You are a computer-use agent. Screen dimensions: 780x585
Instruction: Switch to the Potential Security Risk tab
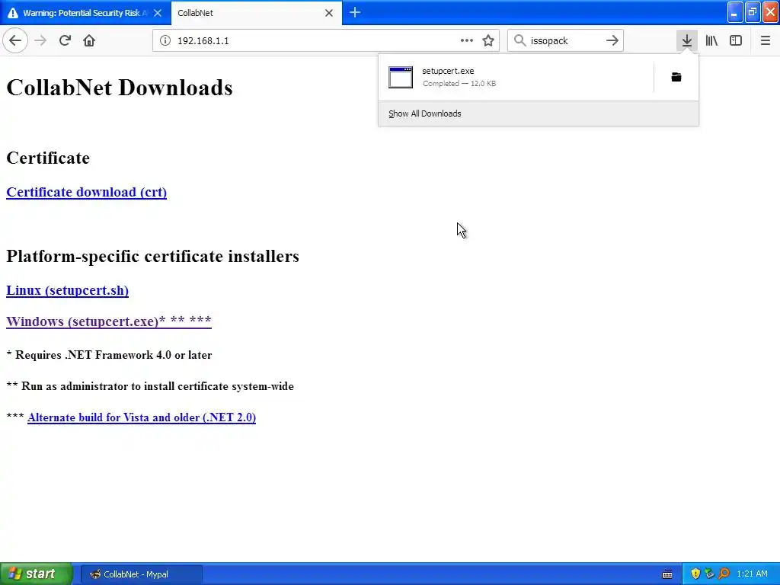tap(85, 13)
